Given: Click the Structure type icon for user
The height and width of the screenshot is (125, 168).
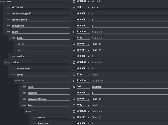Looking at the screenshot, I should click(74, 1).
